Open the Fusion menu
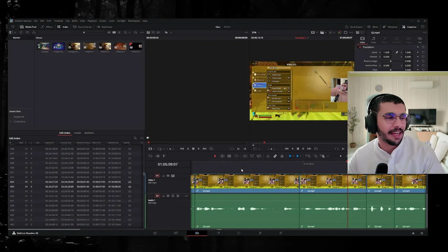448x252 pixels. click(x=103, y=21)
